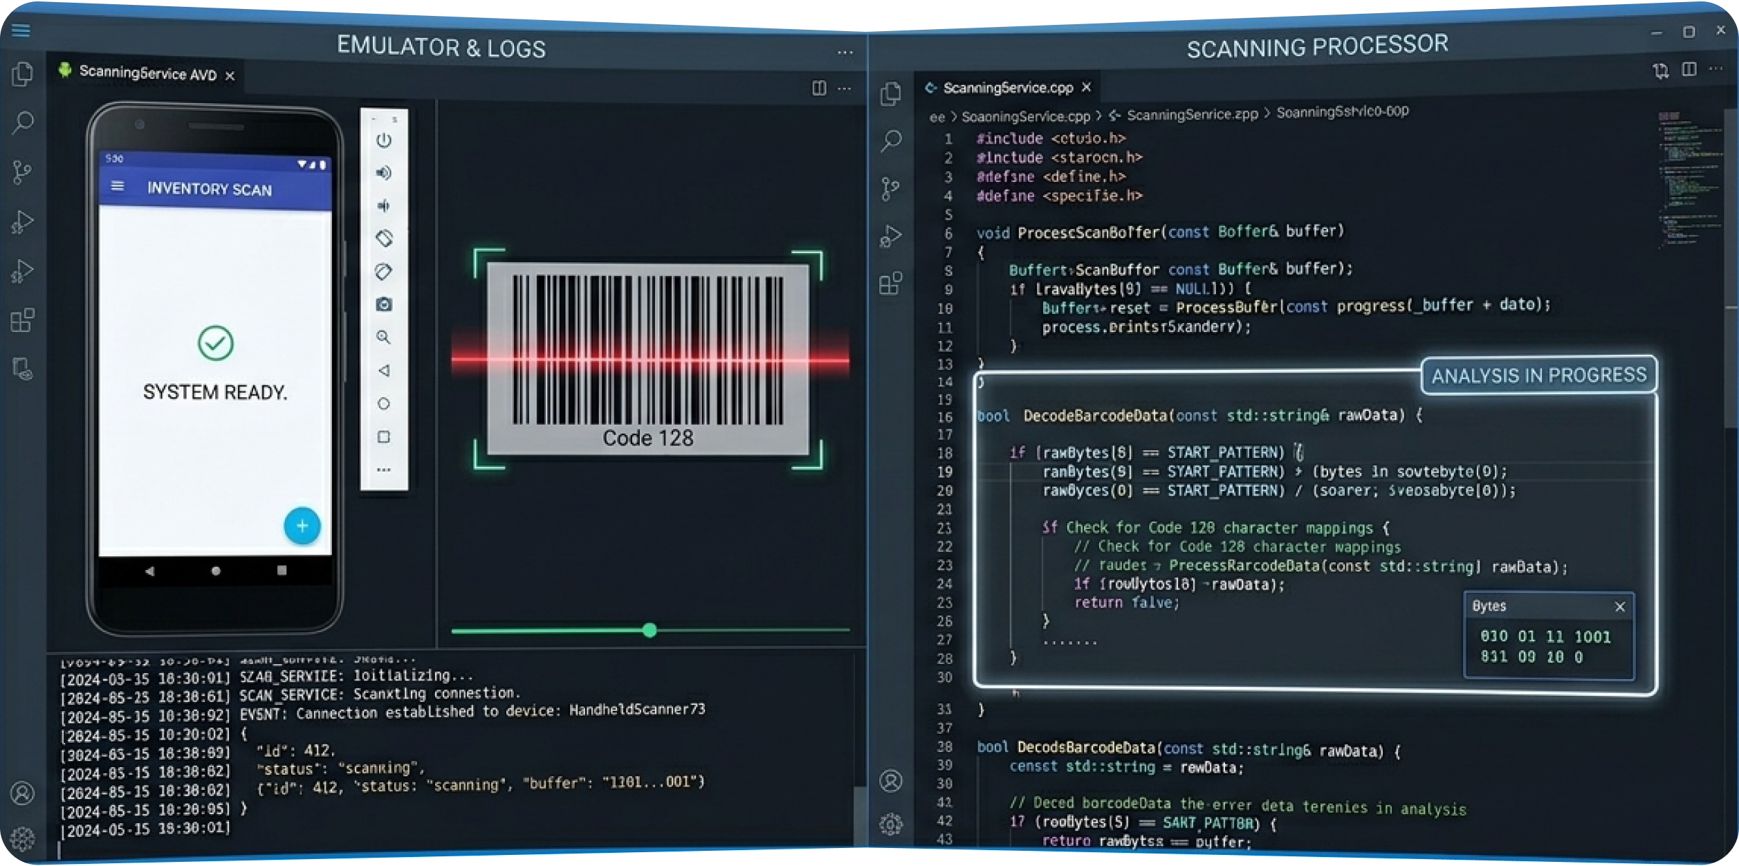Viewport: 1739px width, 866px height.
Task: Take an emulator screenshot with camera icon
Action: pyautogui.click(x=384, y=304)
